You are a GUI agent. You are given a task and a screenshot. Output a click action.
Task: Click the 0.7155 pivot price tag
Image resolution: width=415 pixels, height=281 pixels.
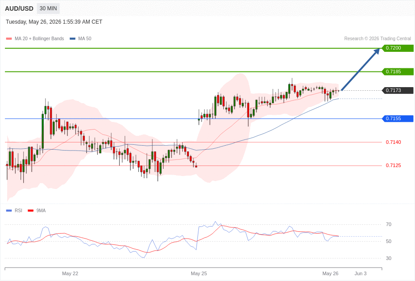pos(398,118)
